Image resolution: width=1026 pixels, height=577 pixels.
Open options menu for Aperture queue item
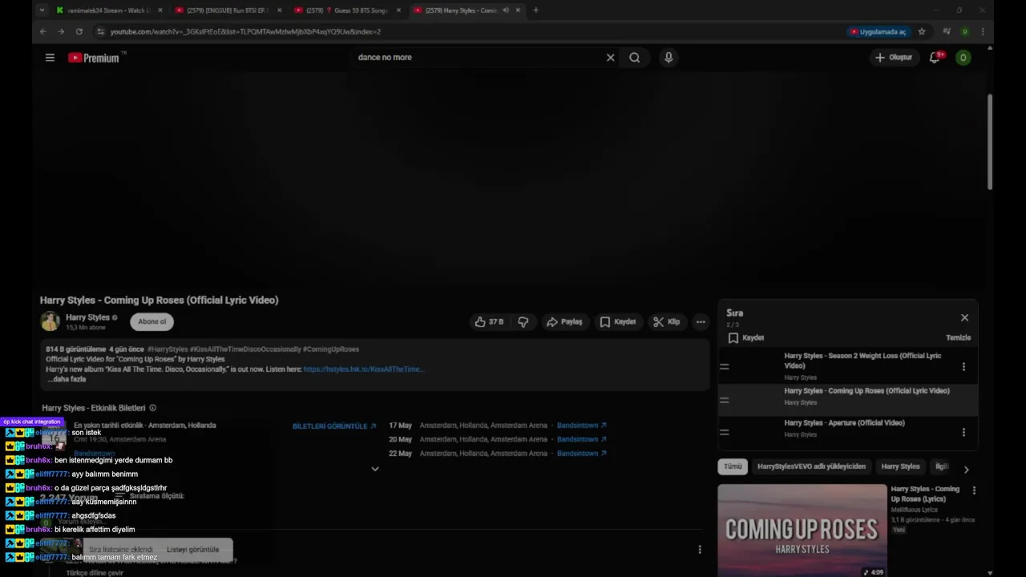963,432
